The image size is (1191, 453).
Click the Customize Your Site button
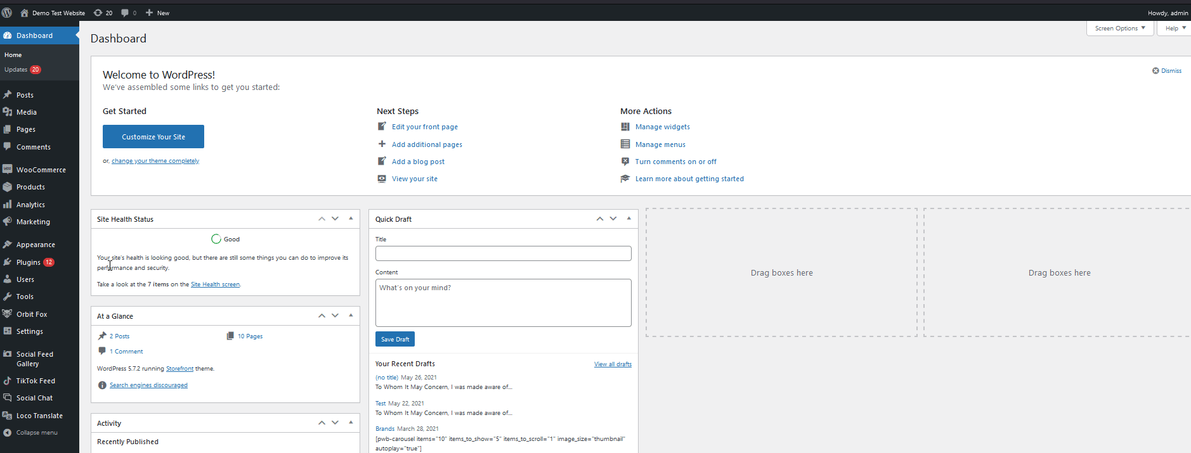pyautogui.click(x=153, y=137)
